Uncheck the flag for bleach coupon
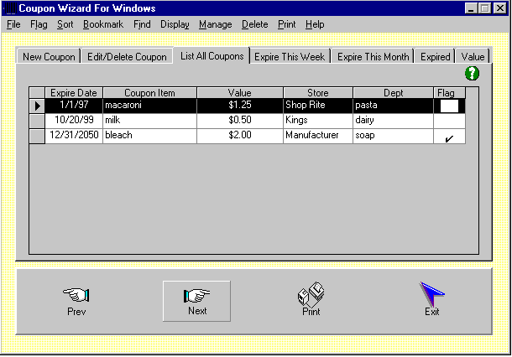This screenshot has height=357, width=512. tap(449, 136)
